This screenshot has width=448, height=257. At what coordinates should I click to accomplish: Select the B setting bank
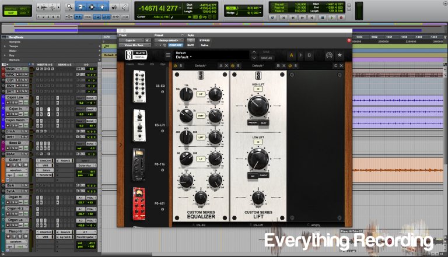coord(309,55)
